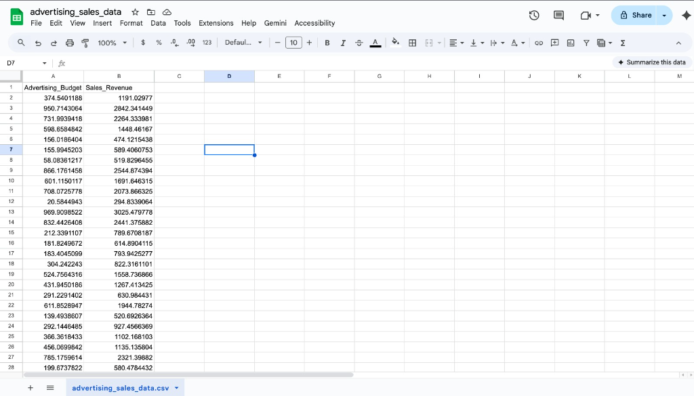Click the font size input field
Viewport: 694px width, 396px height.
pyautogui.click(x=293, y=43)
